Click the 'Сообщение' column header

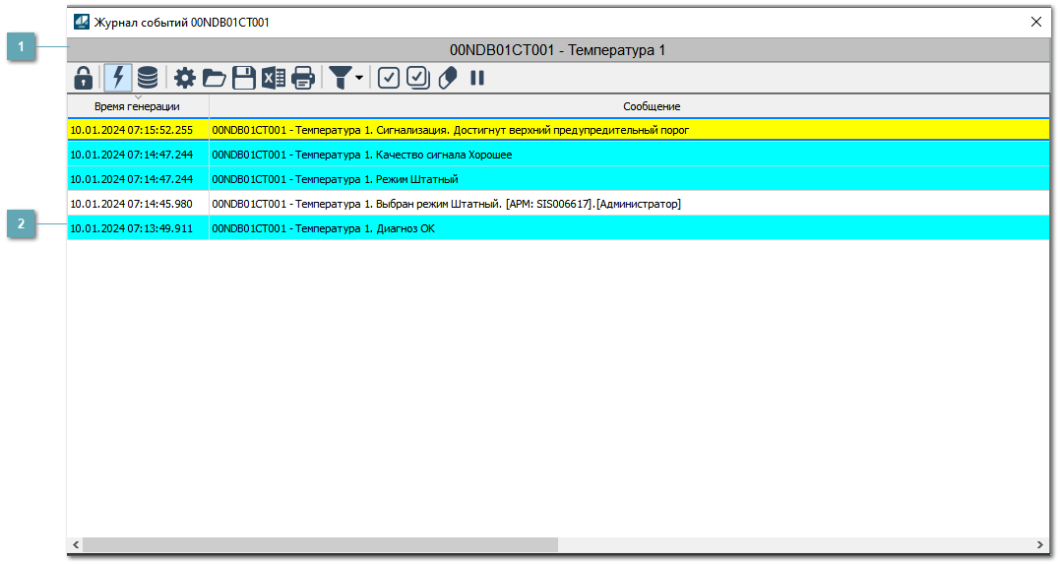651,106
